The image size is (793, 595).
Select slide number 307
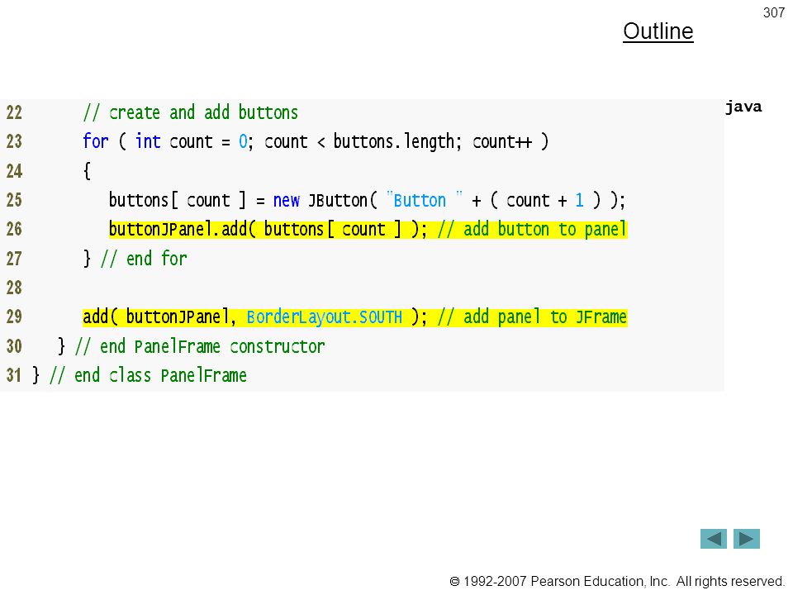pos(774,12)
